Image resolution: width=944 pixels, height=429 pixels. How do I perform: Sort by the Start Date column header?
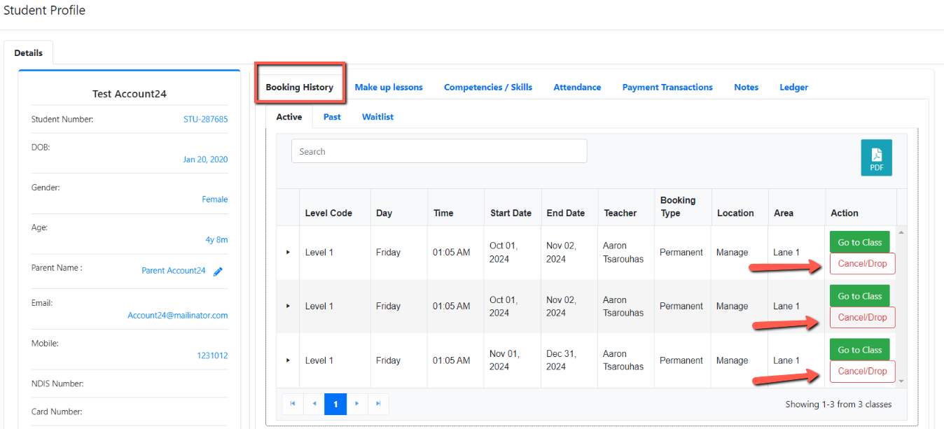(x=511, y=213)
